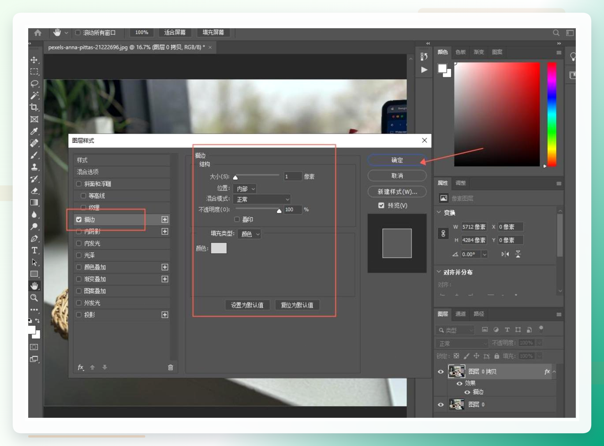
Task: Switch to the 调整 tab
Action: tap(461, 183)
